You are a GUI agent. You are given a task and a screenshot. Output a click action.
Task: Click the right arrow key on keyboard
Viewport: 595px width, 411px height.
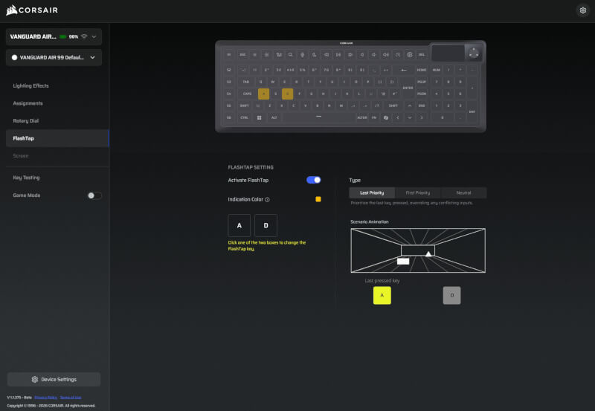click(x=422, y=117)
